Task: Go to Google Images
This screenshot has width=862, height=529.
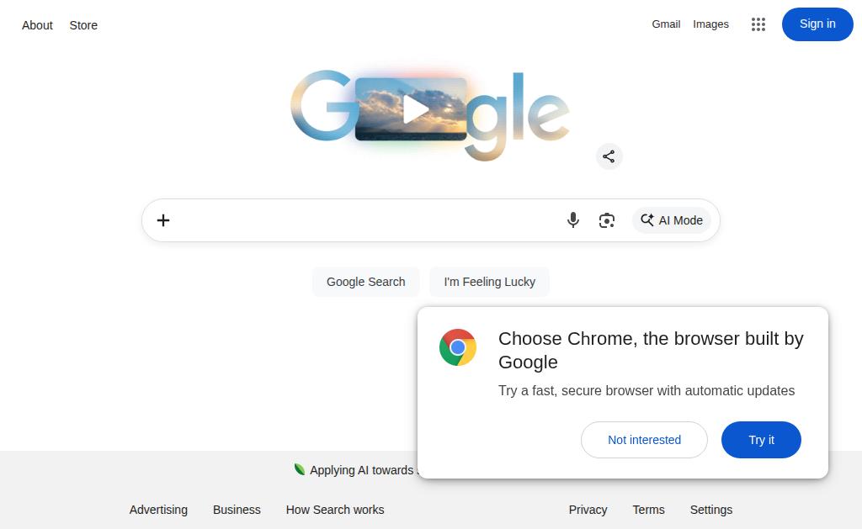Action: click(x=710, y=24)
